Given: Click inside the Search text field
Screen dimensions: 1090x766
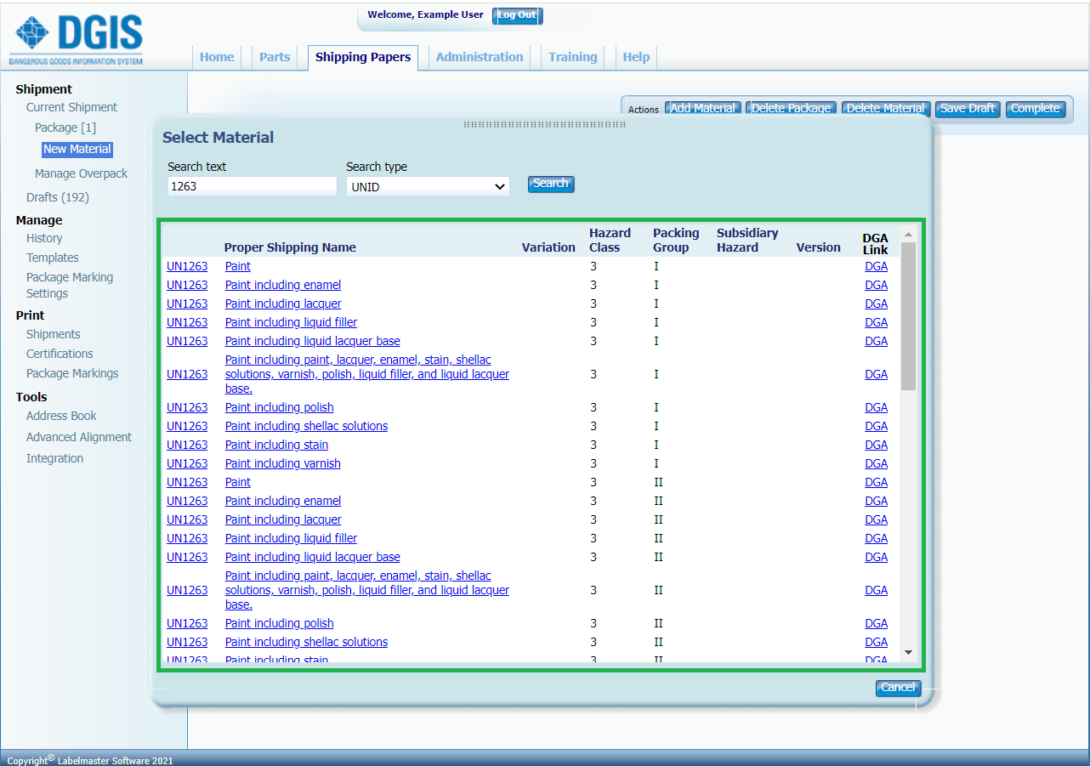Looking at the screenshot, I should point(252,185).
